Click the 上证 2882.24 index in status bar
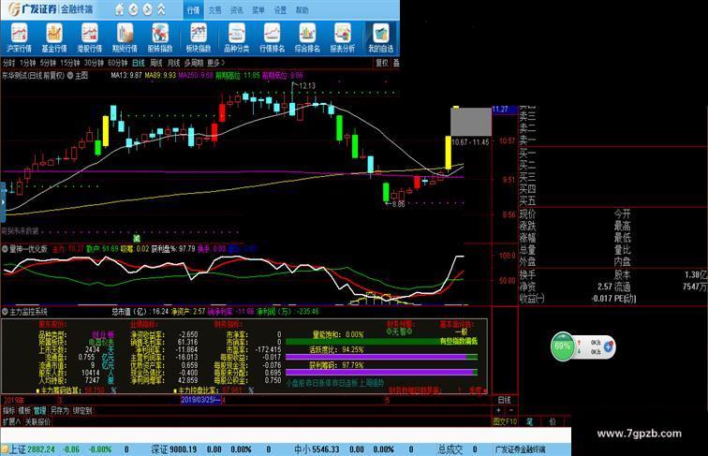708x456 pixels. (x=32, y=449)
